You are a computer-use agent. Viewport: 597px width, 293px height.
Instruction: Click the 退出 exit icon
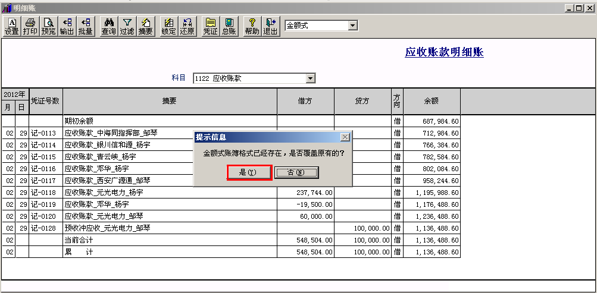pos(270,26)
